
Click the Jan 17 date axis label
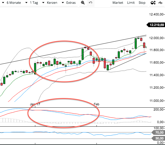coord(35,104)
